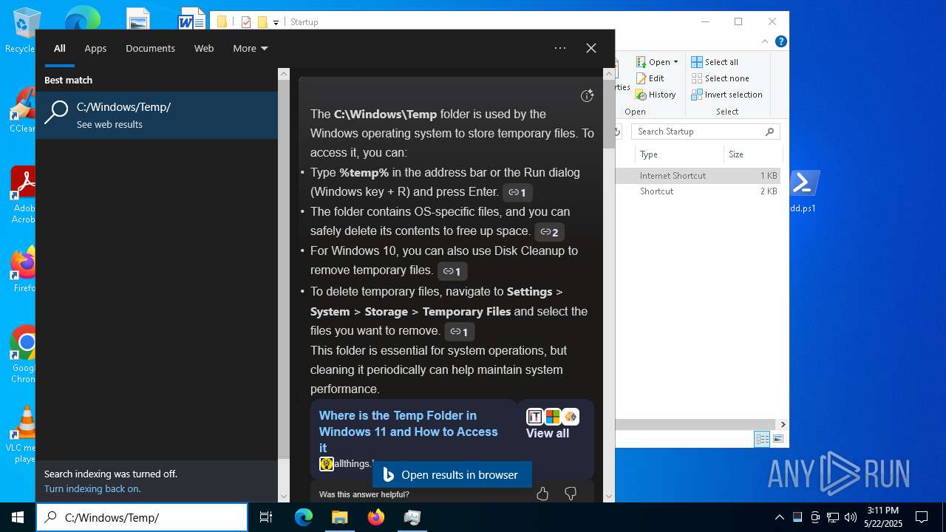The width and height of the screenshot is (946, 532).
Task: Open Explorer help question mark icon
Action: (780, 41)
